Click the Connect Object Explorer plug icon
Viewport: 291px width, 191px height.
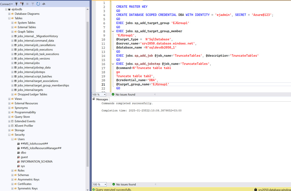[x=16, y=4]
